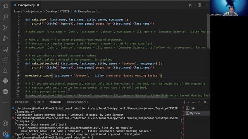This screenshot has height=139, width=248.
Task: Open Remote Explorer view
Action: click(5, 49)
